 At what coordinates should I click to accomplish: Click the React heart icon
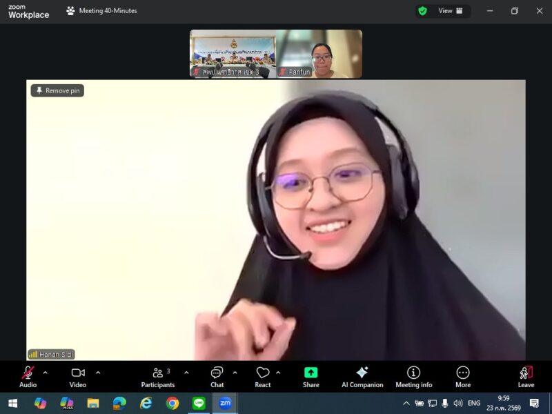[x=262, y=377]
